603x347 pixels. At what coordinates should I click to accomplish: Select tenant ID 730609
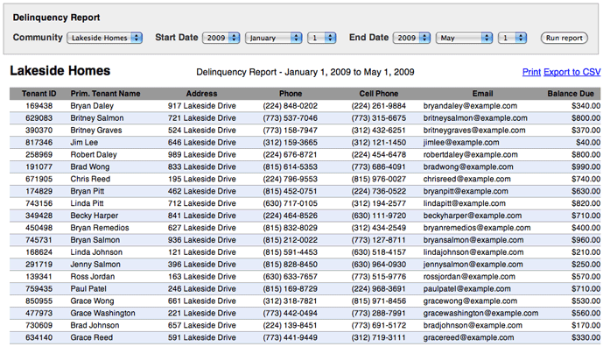click(39, 325)
